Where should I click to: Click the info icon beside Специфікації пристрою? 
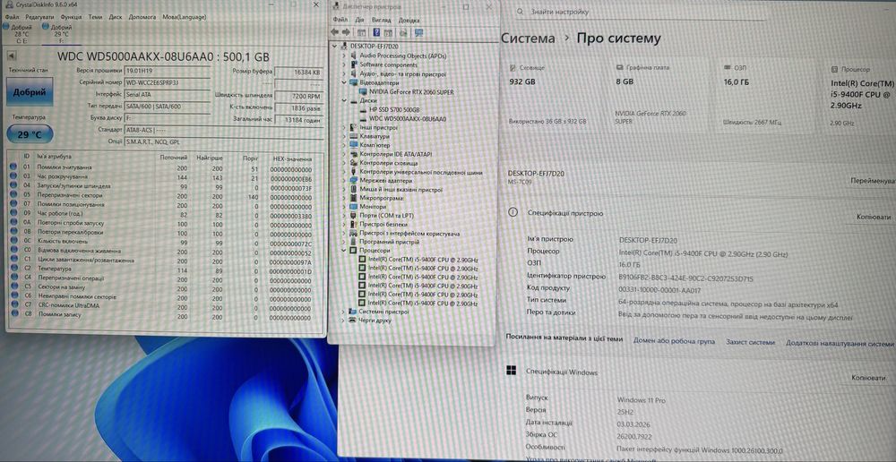click(513, 212)
